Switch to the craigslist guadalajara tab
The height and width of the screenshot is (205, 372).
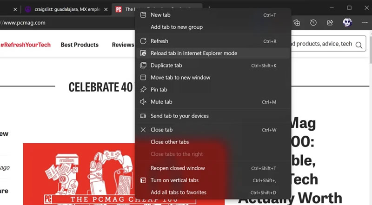coord(65,9)
